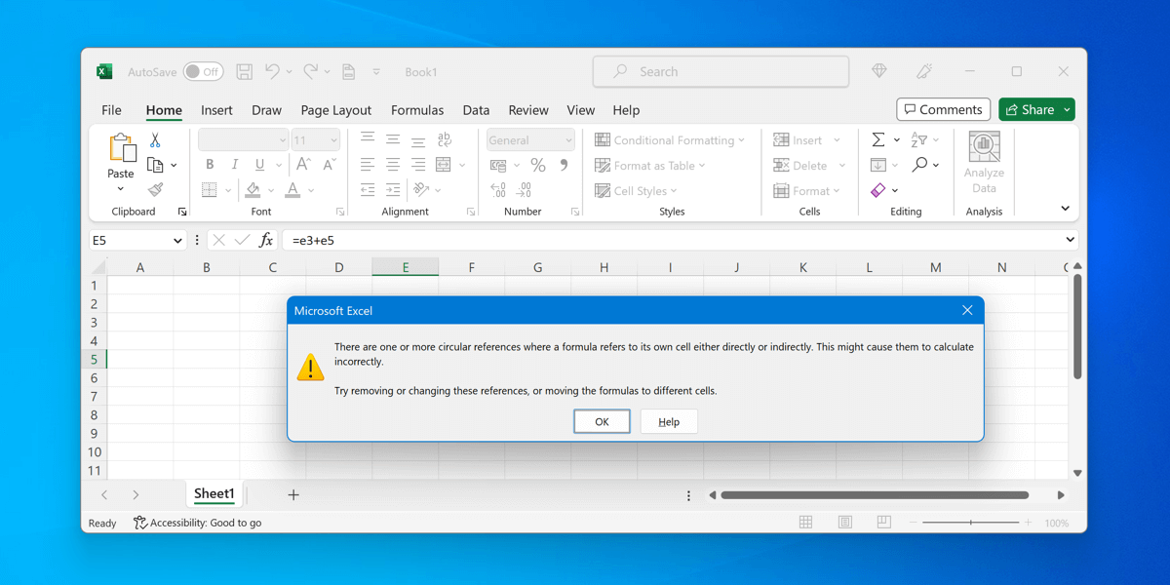Toggle Italic formatting
This screenshot has height=585, width=1170.
click(x=234, y=166)
